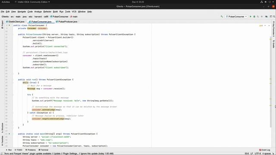Open the Help menu

[89, 12]
